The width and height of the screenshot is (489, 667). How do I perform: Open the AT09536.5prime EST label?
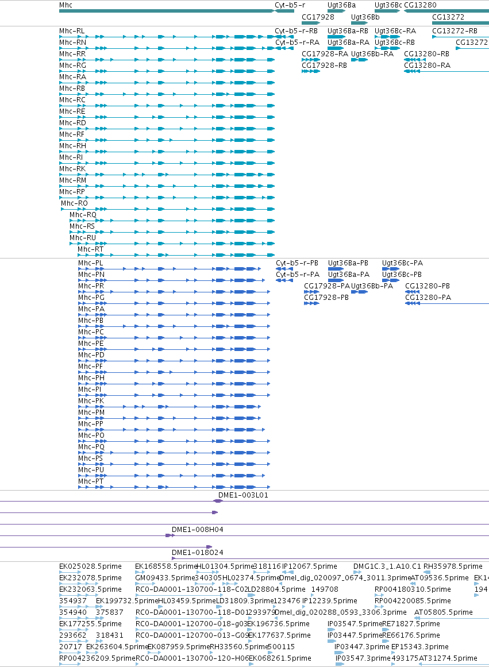click(x=440, y=578)
